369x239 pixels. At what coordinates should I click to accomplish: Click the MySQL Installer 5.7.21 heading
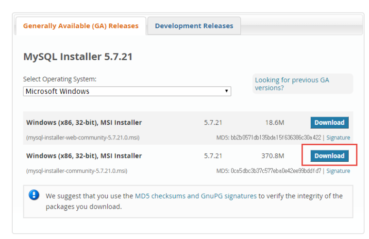pos(78,57)
